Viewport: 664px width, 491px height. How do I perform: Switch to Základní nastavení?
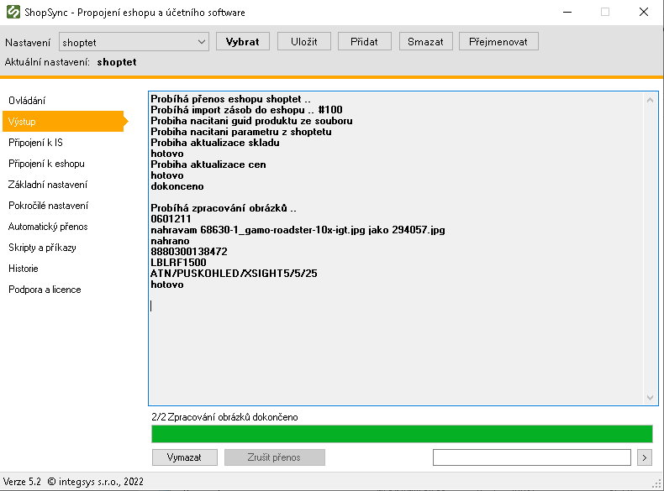tap(48, 185)
